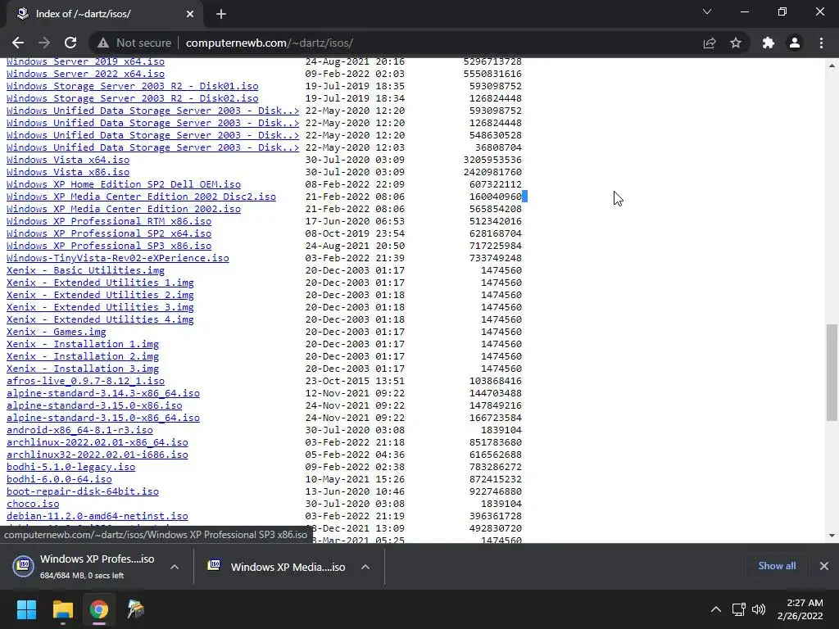
Task: Download debian-11.2.0-amd64-netinst.iso
Action: click(x=97, y=517)
